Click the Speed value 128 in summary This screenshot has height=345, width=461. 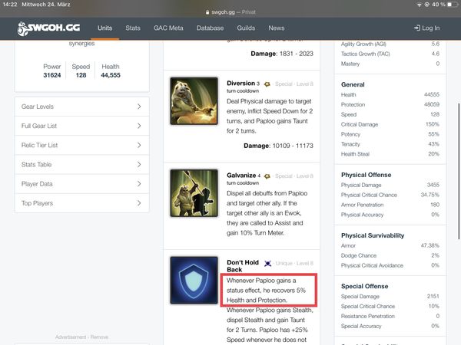tap(81, 75)
